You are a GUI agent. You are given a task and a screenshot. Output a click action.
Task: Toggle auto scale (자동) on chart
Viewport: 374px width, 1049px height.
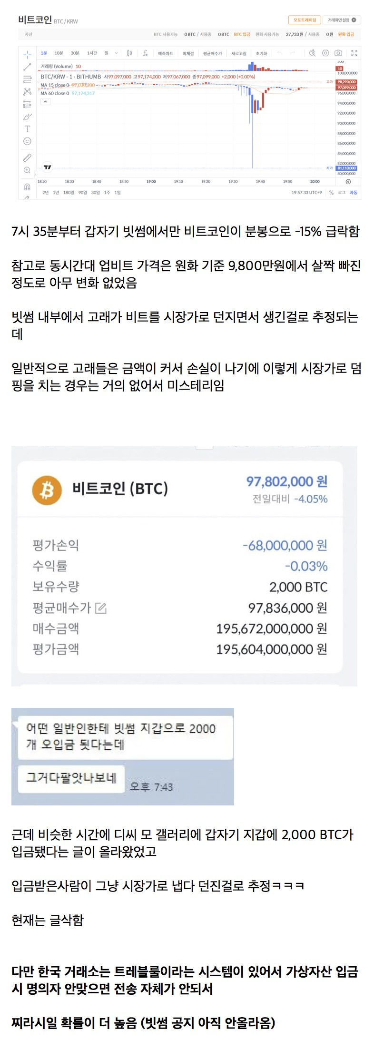(353, 193)
